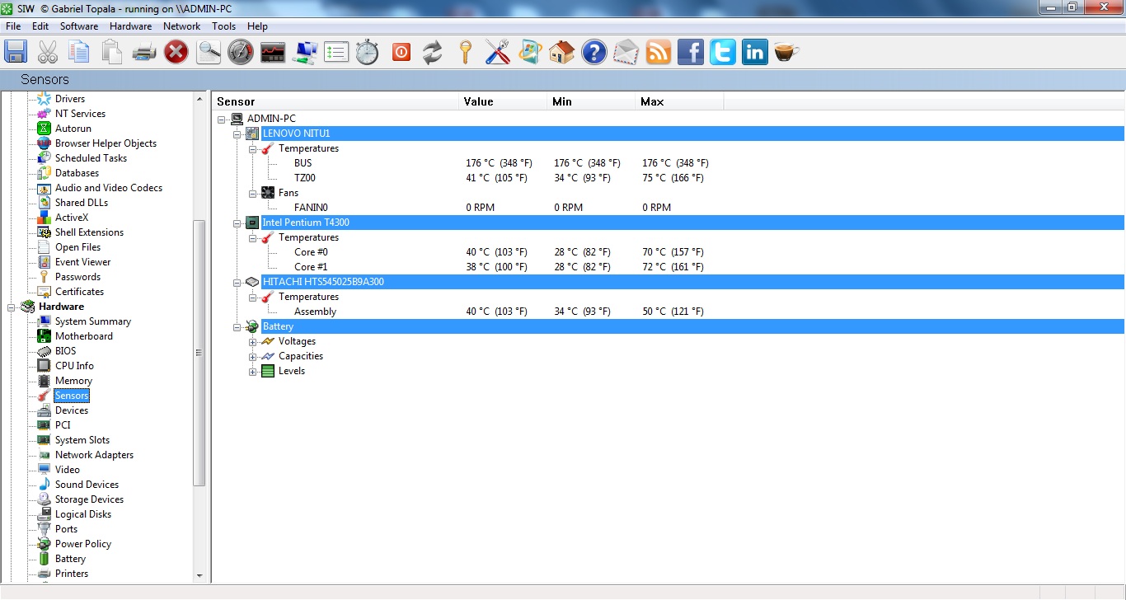Collapse the Battery sensor node
The height and width of the screenshot is (600, 1126).
pos(237,326)
